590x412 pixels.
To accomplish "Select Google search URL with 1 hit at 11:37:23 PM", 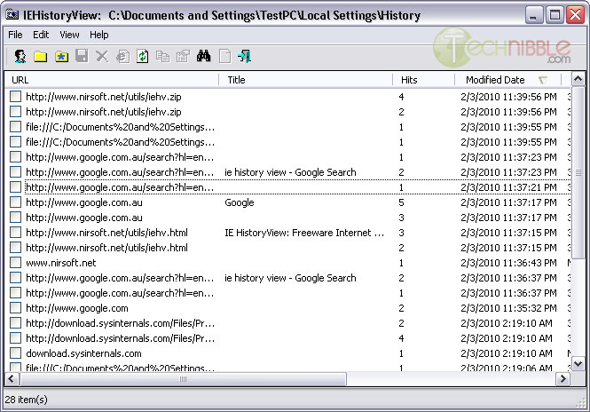I will click(x=120, y=157).
